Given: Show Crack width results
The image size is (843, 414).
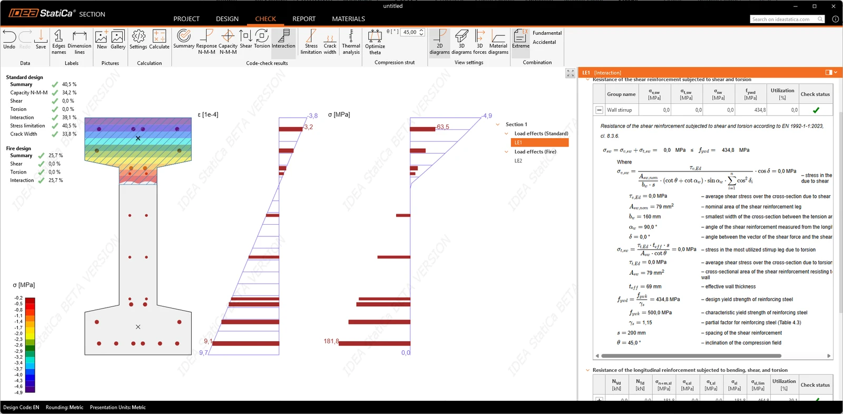Looking at the screenshot, I should pos(330,42).
